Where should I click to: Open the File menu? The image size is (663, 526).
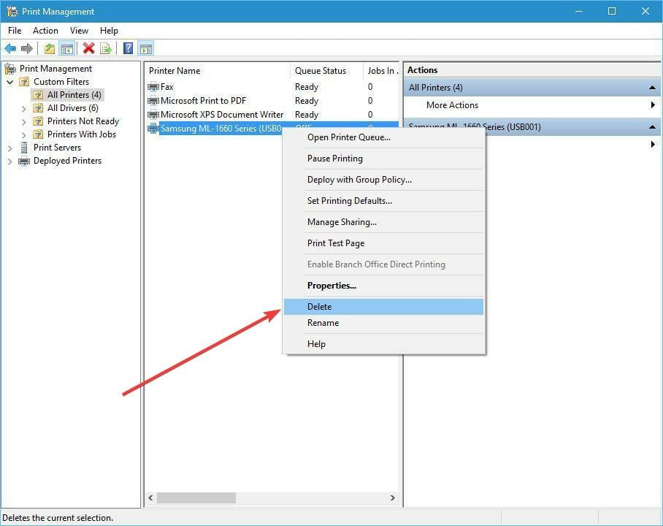pyautogui.click(x=15, y=31)
